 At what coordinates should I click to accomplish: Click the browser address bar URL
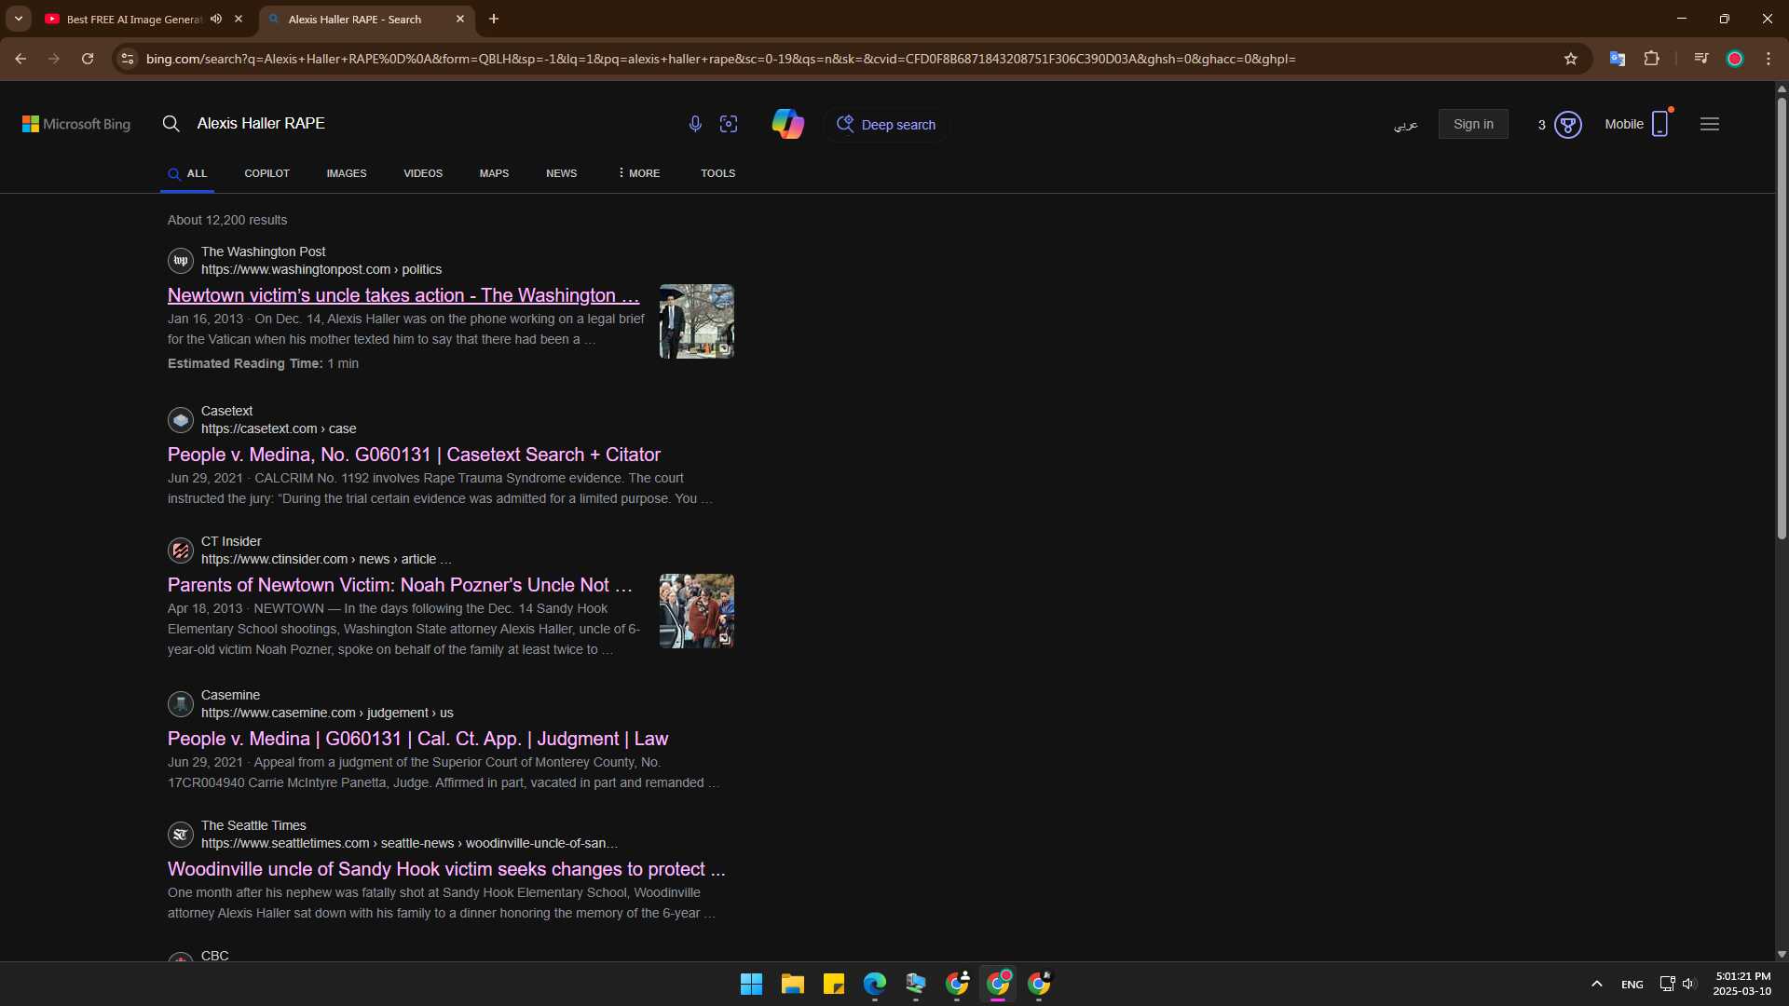(720, 59)
